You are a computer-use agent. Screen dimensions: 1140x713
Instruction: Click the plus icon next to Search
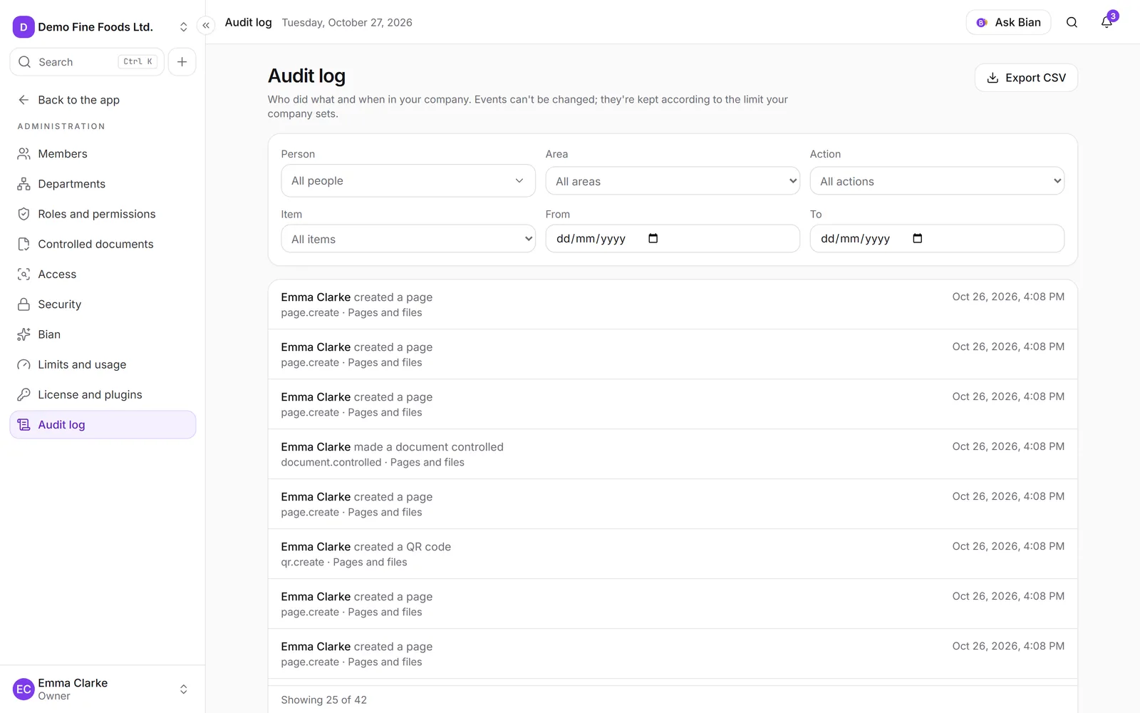(182, 62)
